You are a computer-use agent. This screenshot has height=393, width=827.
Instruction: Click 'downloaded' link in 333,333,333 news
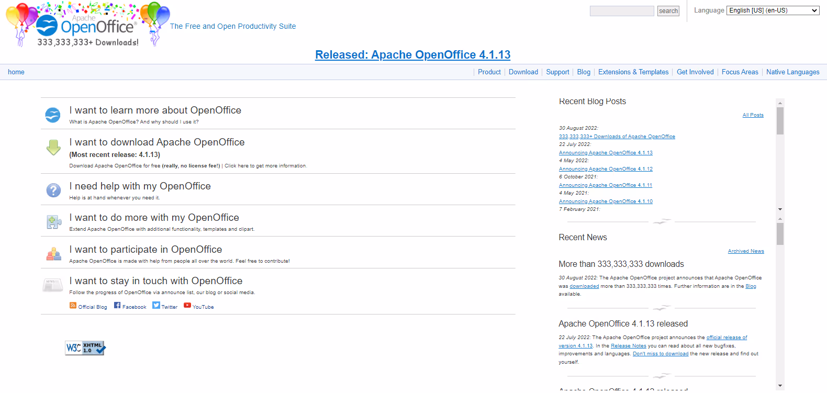click(x=584, y=286)
